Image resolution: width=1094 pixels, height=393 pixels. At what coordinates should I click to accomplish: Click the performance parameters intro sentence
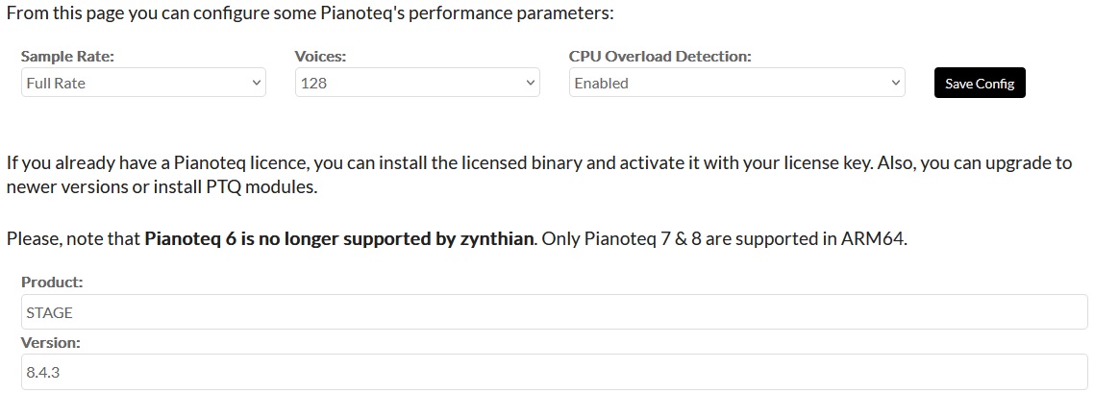[x=310, y=13]
